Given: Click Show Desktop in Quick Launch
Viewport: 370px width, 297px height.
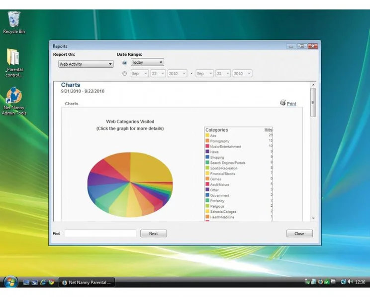Looking at the screenshot, I should (26, 283).
